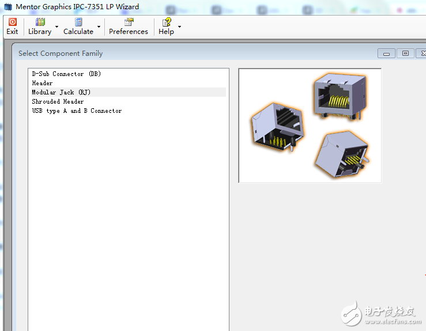Select USB type A and B Connector
The image size is (426, 331).
tap(129, 111)
